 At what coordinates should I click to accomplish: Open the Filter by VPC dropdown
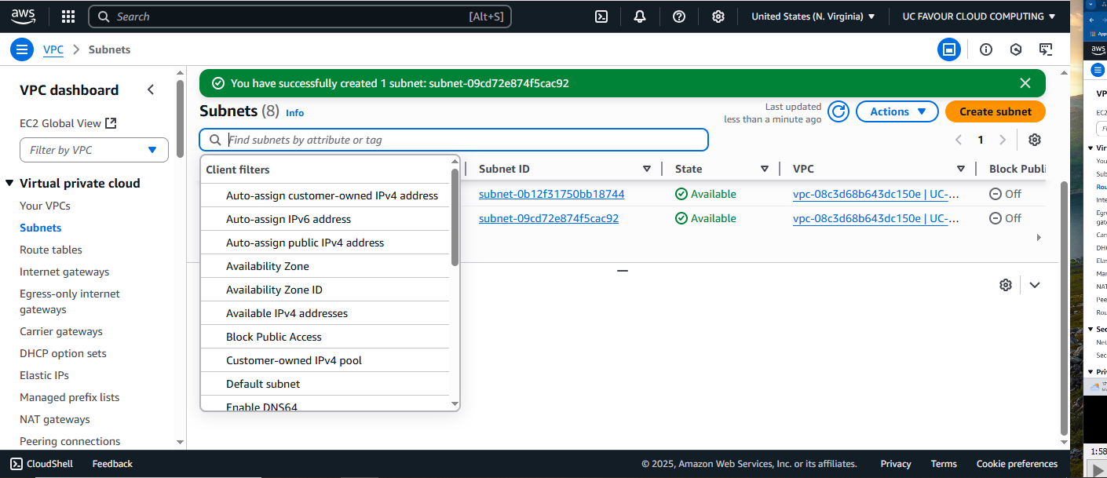[94, 150]
